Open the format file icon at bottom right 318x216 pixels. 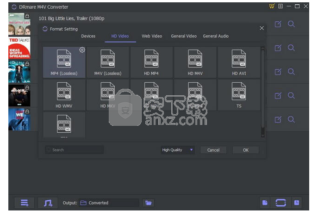pos(265,203)
